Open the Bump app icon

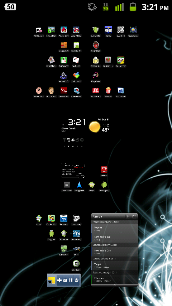(108, 30)
